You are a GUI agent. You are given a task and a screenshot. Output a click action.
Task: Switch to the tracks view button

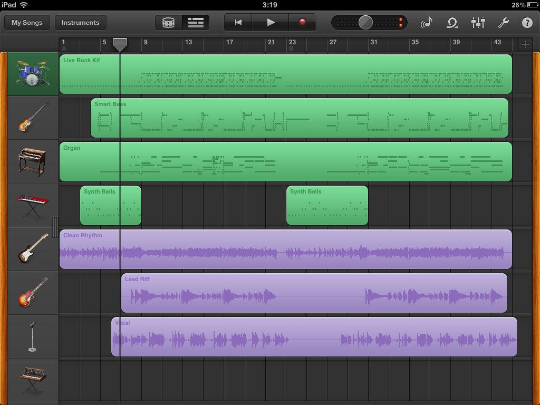point(196,23)
